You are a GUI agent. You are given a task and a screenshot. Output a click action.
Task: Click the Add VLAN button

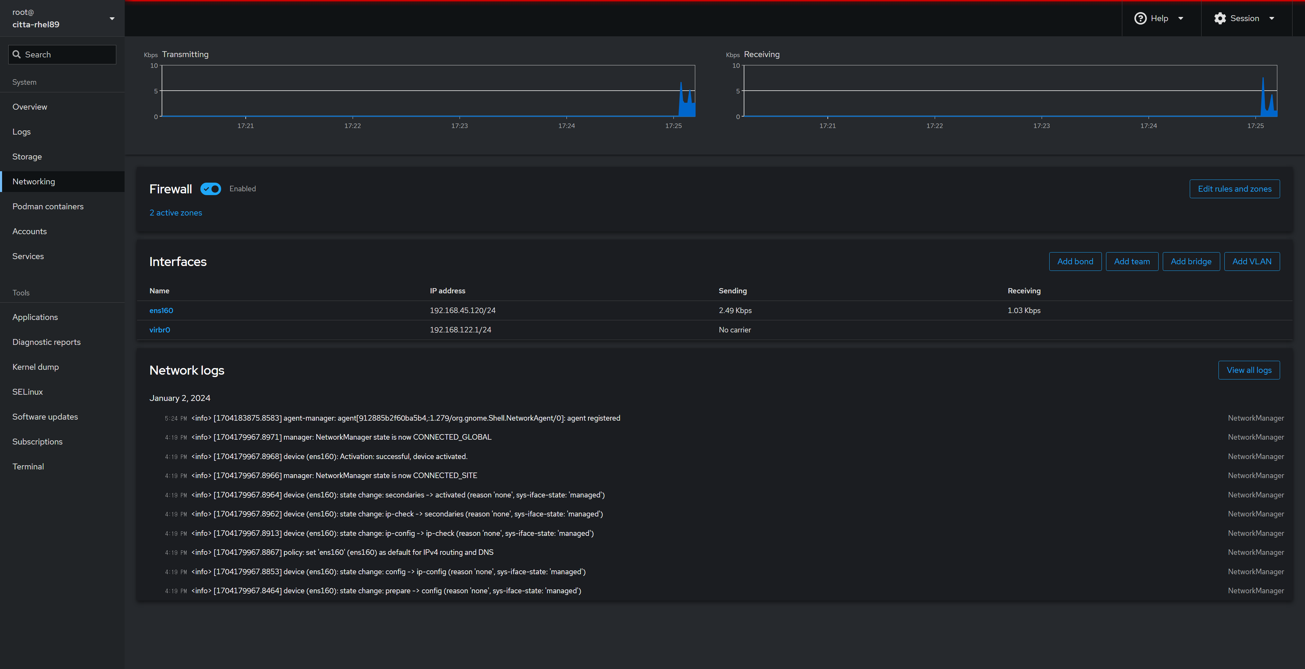click(x=1251, y=262)
